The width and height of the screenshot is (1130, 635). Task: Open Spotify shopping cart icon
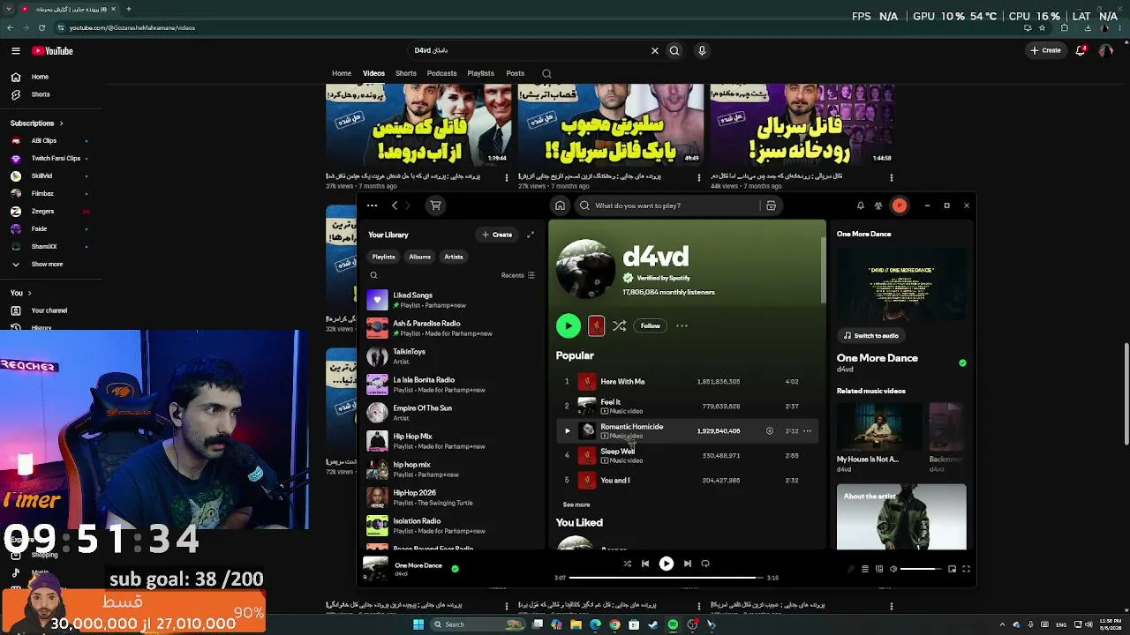tap(435, 205)
